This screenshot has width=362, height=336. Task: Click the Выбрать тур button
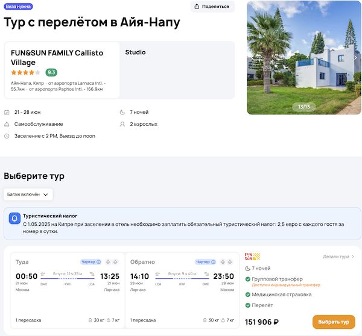click(x=334, y=322)
